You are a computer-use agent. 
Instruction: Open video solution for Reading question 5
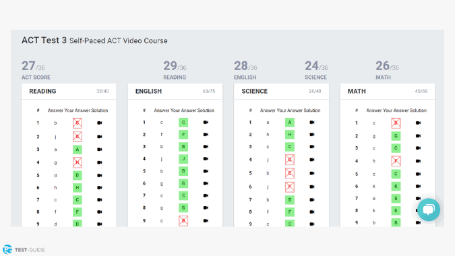tap(100, 175)
